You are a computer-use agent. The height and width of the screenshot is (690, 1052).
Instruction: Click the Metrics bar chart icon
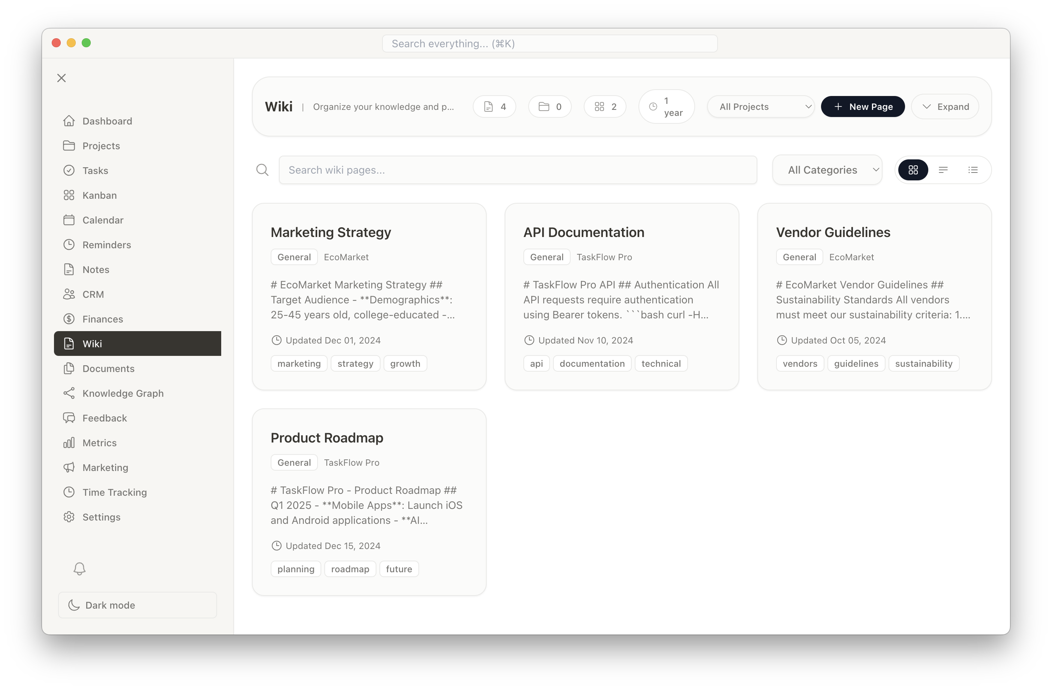[69, 442]
